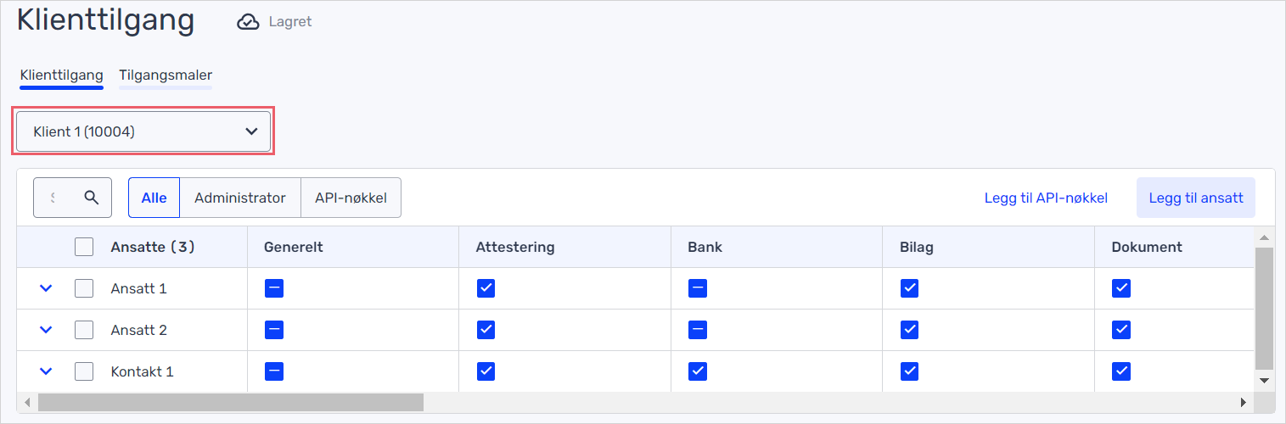Click the scroll up arrow
Screen dimensions: 1286x424
[1264, 237]
